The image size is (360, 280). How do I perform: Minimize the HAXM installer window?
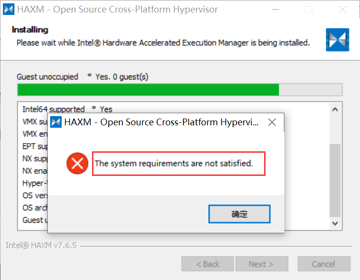[x=275, y=10]
